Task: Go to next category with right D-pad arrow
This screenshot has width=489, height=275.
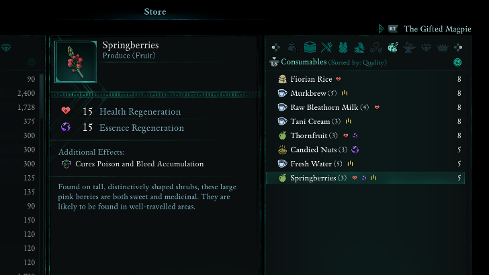Action: click(x=459, y=48)
